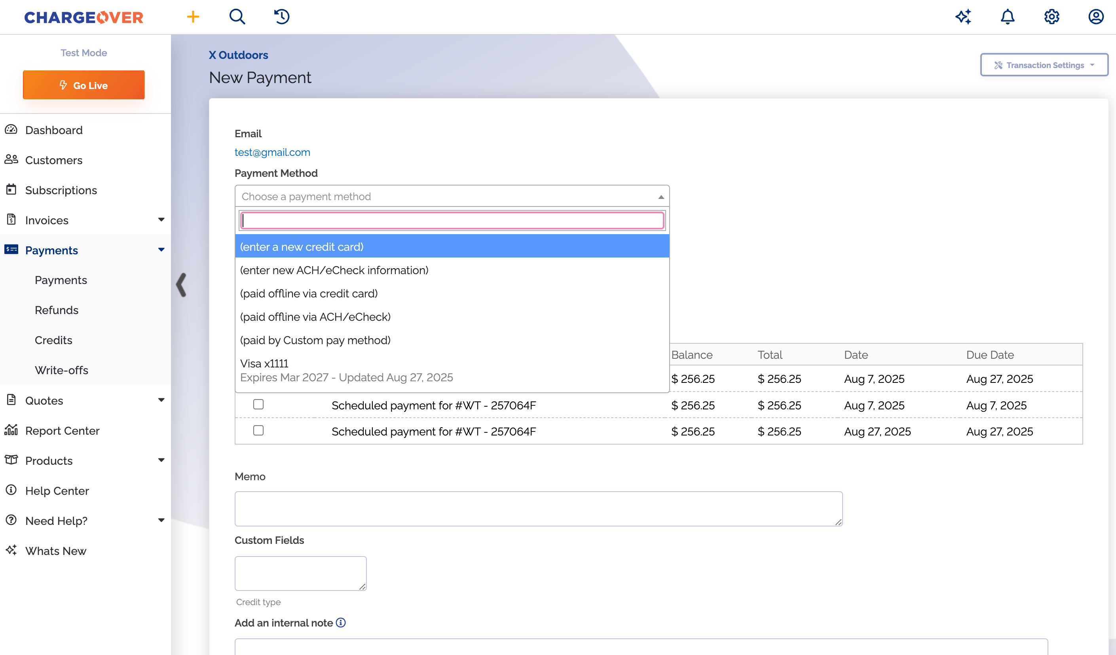This screenshot has height=655, width=1116.
Task: Open the Transaction Settings dropdown
Action: tap(1044, 65)
